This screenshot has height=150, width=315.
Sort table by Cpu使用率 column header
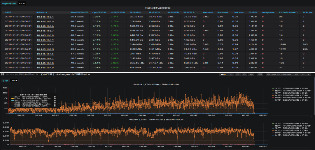click(99, 12)
